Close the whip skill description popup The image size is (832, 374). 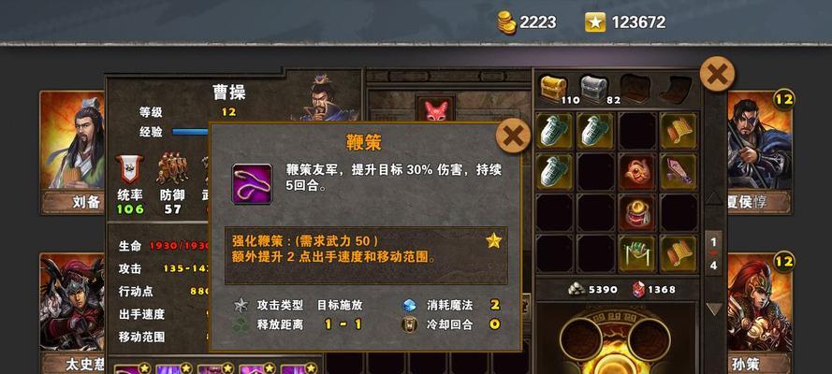513,137
